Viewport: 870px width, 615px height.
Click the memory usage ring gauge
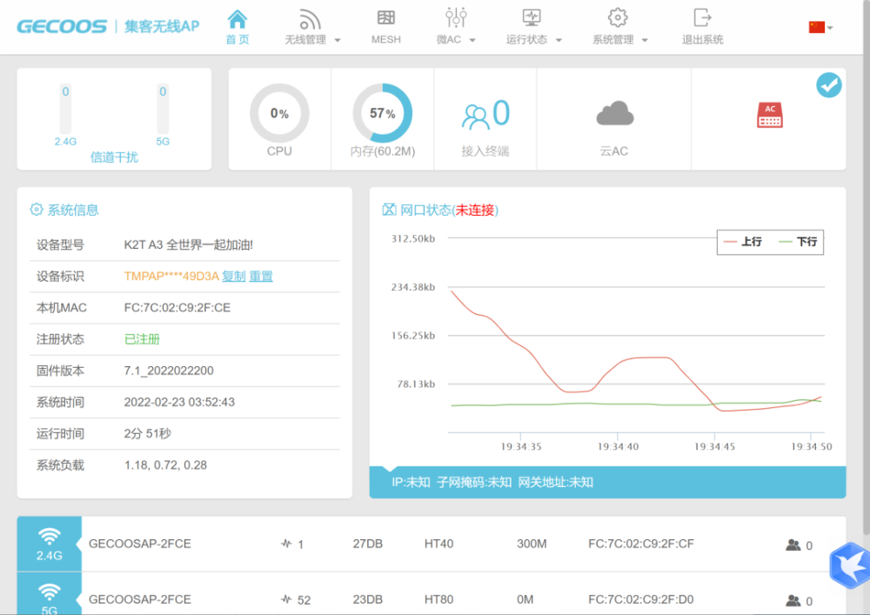pos(382,113)
